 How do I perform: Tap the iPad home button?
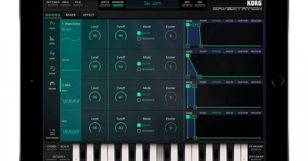278,80
